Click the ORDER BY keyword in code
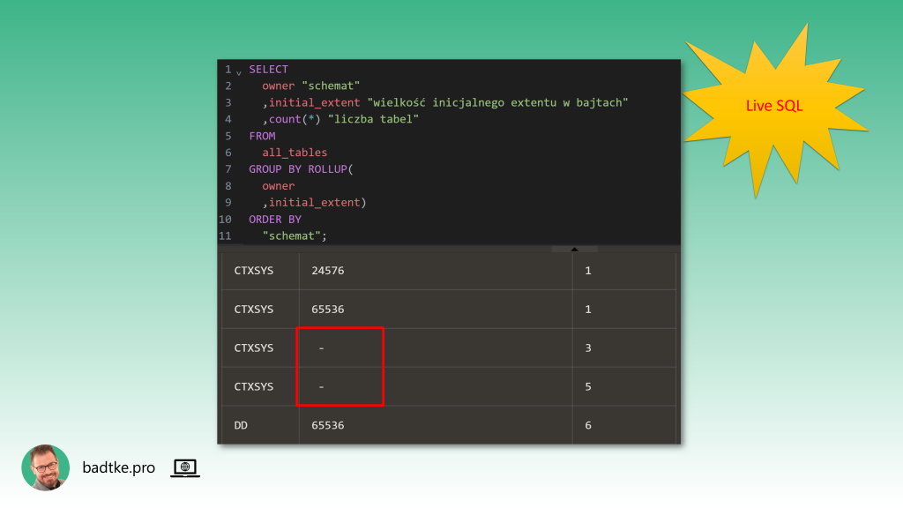Image resolution: width=903 pixels, height=508 pixels. click(274, 220)
